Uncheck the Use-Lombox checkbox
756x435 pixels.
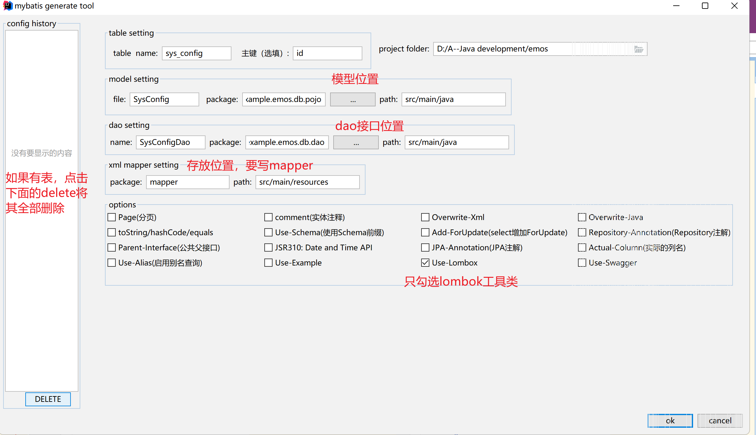[425, 263]
